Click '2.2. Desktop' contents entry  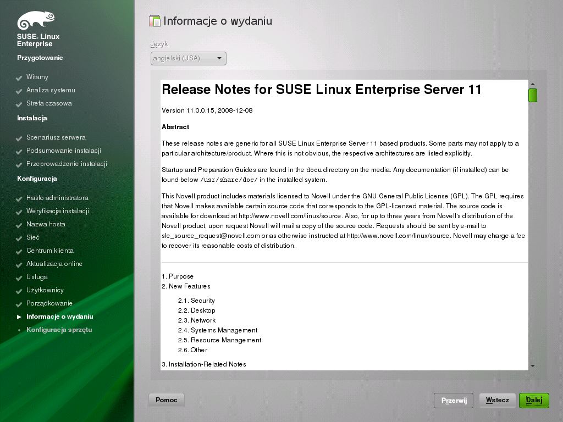click(196, 310)
